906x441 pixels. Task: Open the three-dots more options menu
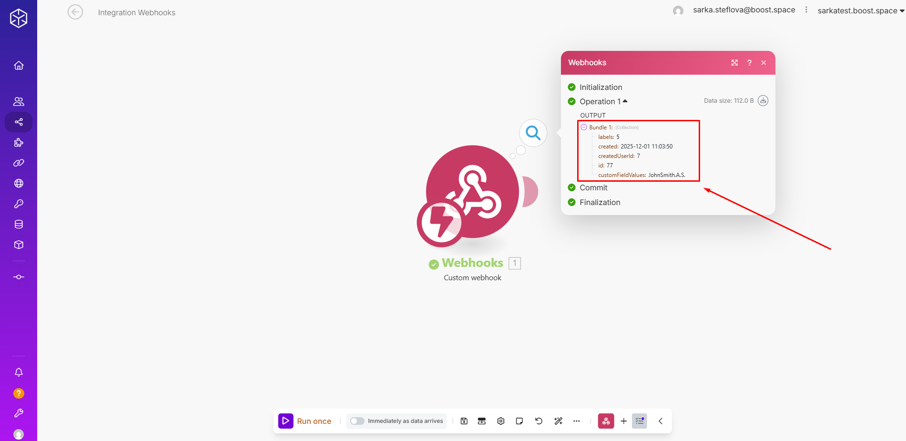[577, 421]
